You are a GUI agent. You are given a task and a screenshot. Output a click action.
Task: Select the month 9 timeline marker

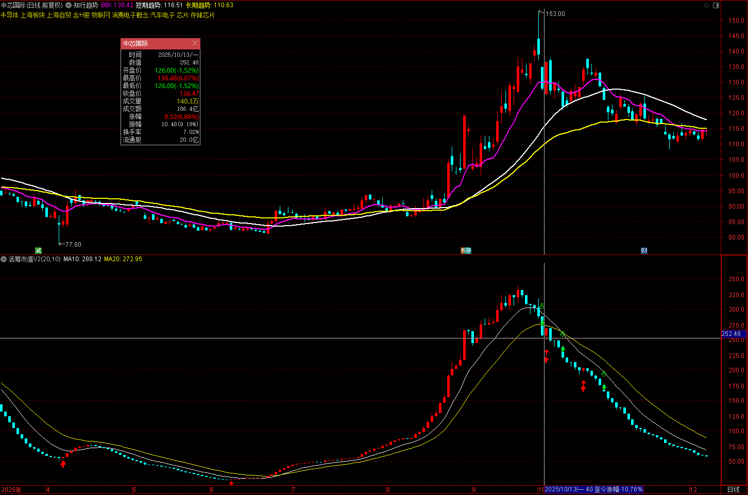474,489
